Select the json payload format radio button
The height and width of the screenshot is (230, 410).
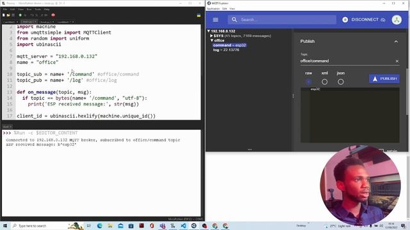pos(340,82)
